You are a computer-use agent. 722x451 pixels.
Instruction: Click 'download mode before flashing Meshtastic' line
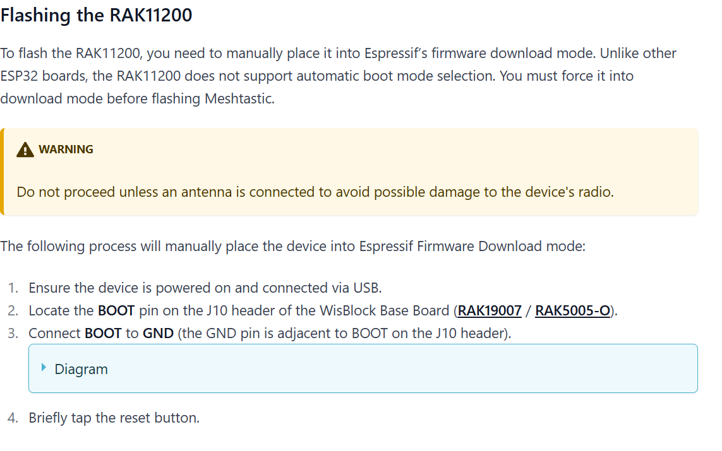[x=137, y=99]
